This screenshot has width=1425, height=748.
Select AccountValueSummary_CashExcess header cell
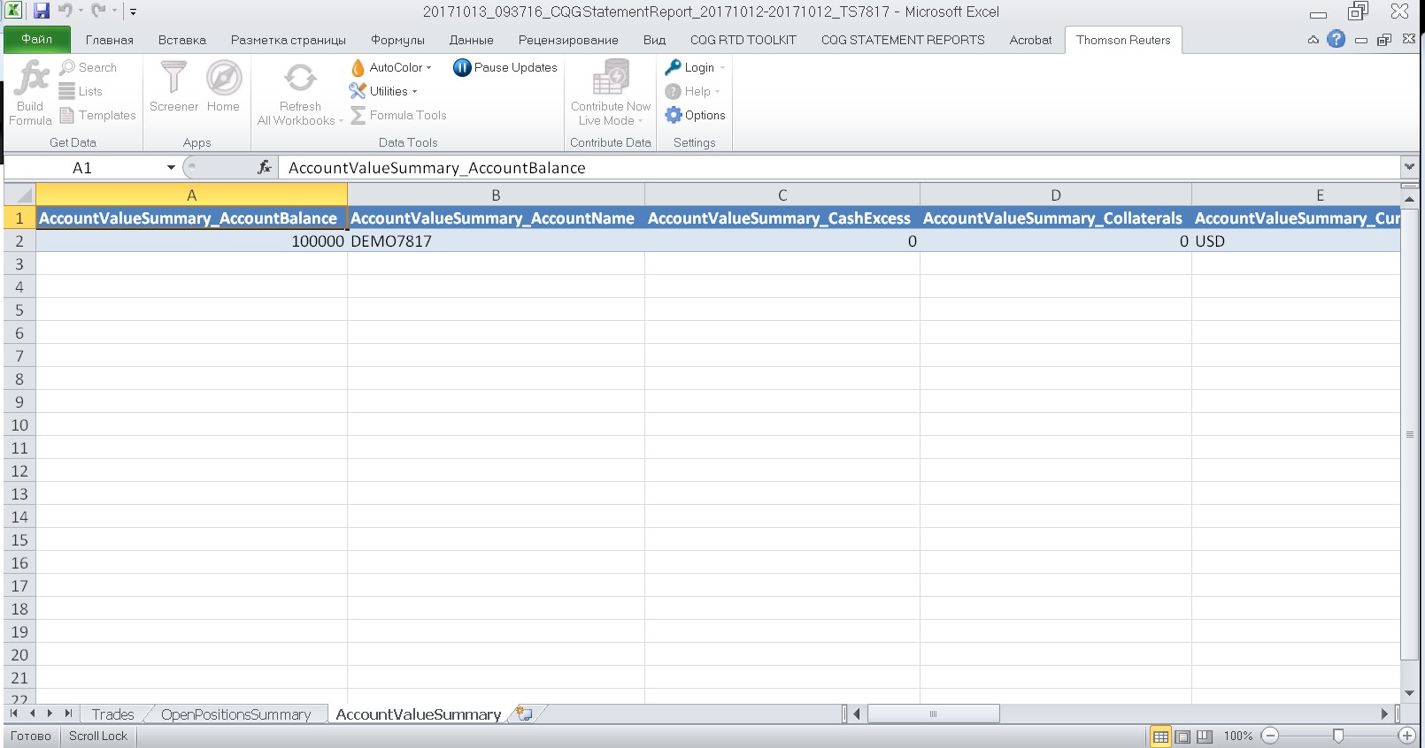pyautogui.click(x=782, y=218)
